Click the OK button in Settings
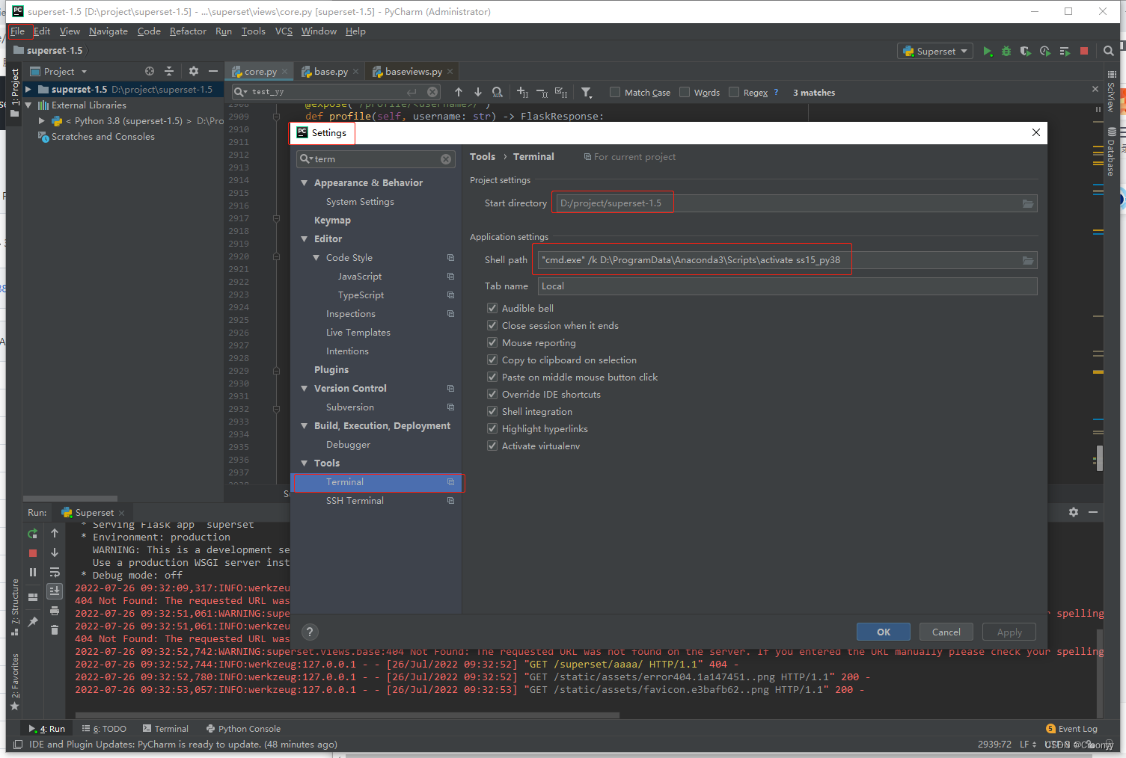This screenshot has width=1126, height=758. pos(883,632)
